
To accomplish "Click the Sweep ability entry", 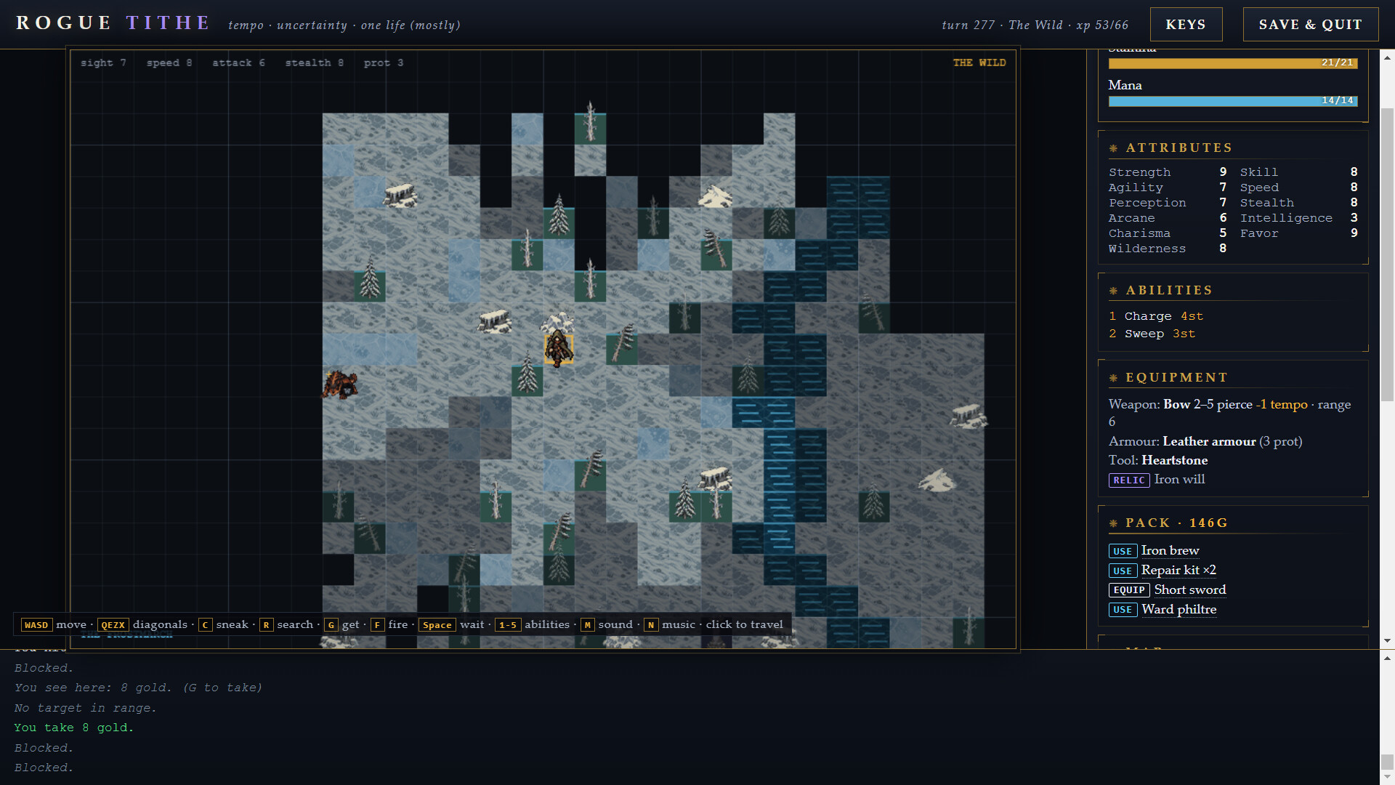I will point(1152,334).
